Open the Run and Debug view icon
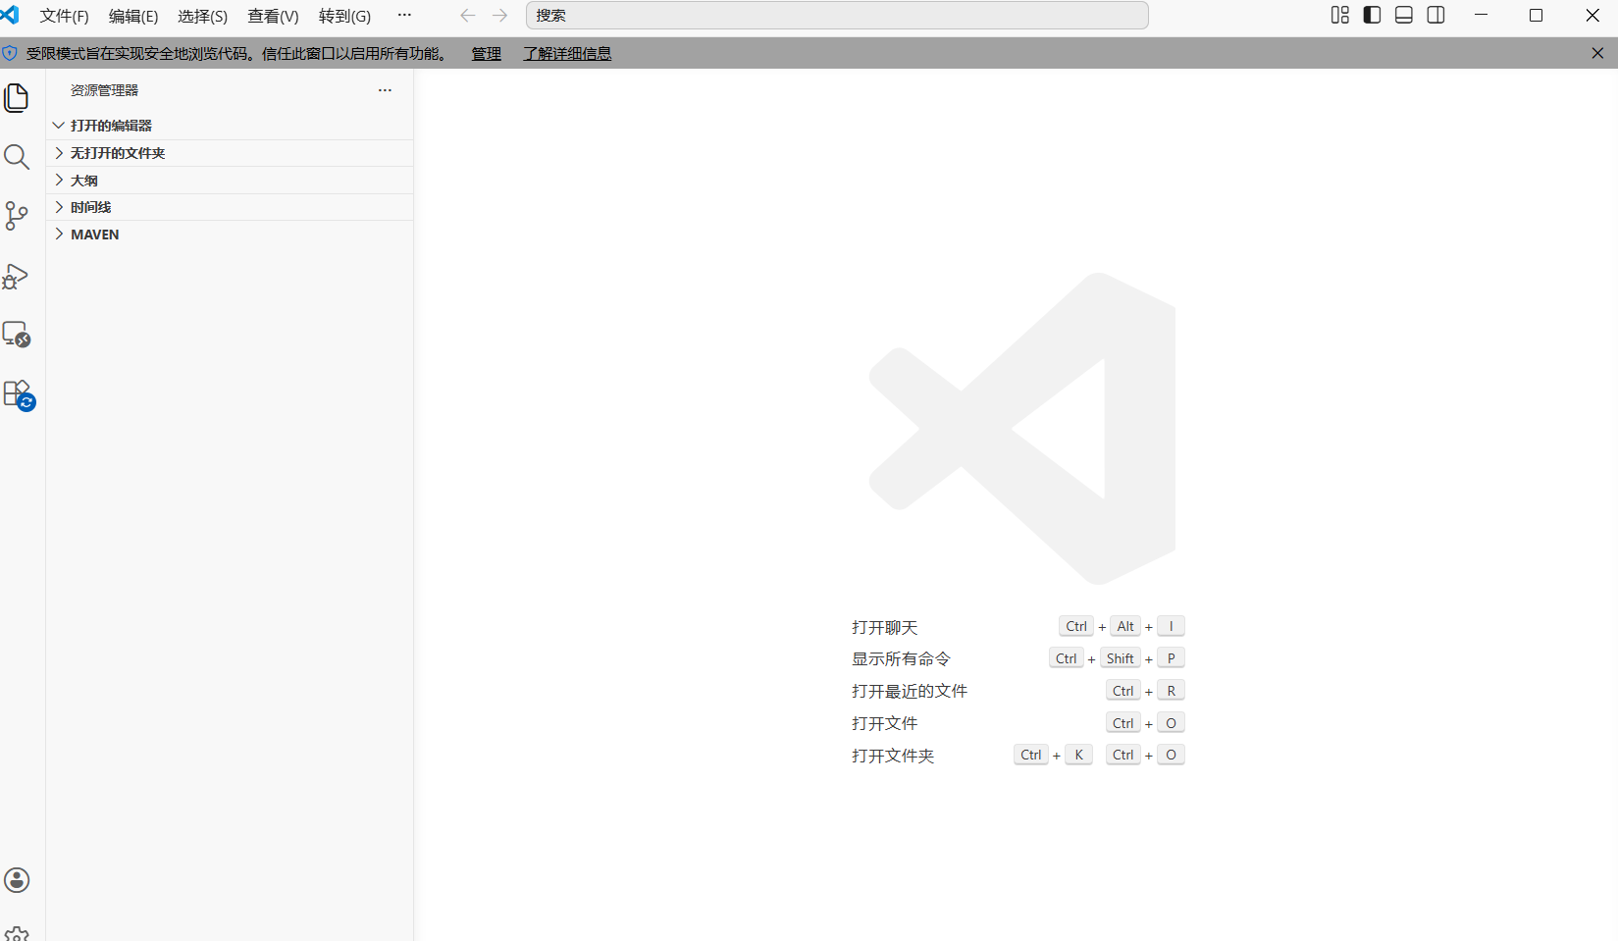Viewport: 1618px width, 941px height. pos(17,276)
